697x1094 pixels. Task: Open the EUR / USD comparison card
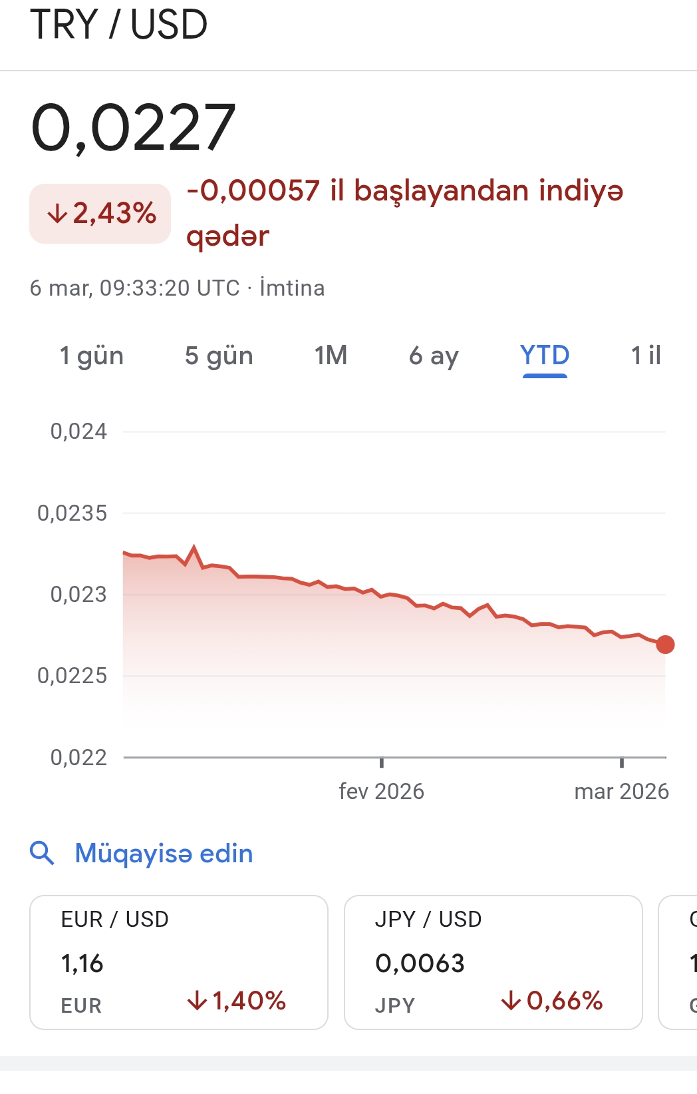point(178,962)
